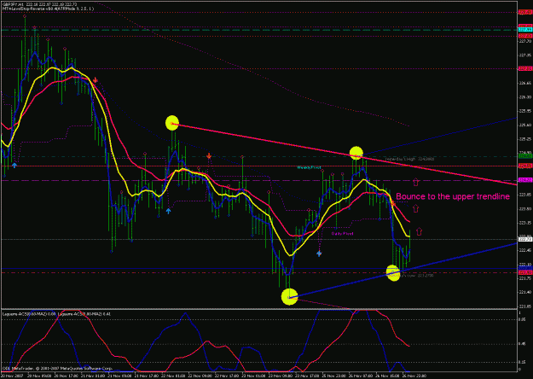Click the 223.50 price axis label

(x=524, y=208)
